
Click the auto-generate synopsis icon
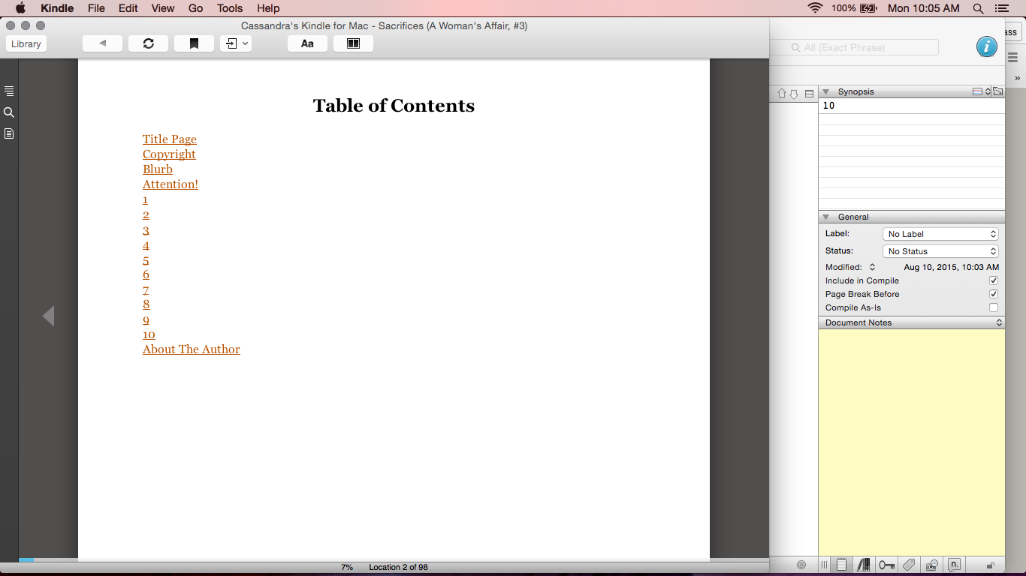tap(998, 91)
